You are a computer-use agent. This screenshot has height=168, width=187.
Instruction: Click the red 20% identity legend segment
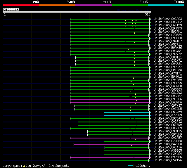coord(21,5)
